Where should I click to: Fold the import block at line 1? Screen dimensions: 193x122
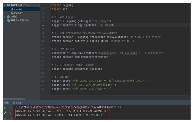[51, 5]
